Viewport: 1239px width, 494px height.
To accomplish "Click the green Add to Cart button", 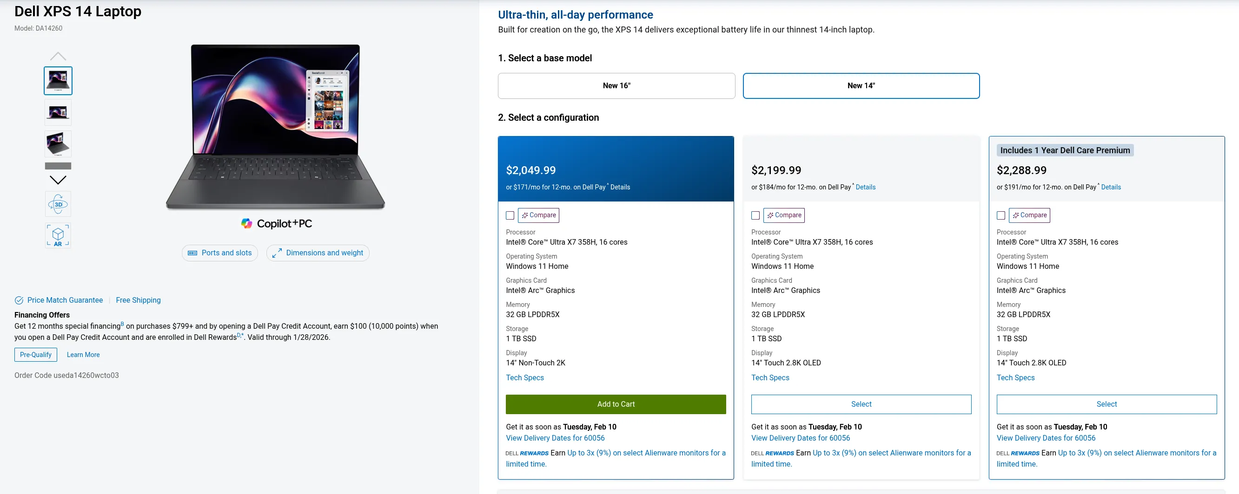I will coord(616,404).
